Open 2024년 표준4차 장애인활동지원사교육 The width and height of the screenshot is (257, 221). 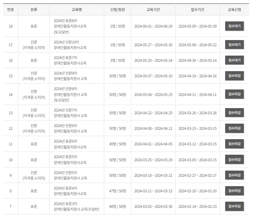(x=70, y=191)
